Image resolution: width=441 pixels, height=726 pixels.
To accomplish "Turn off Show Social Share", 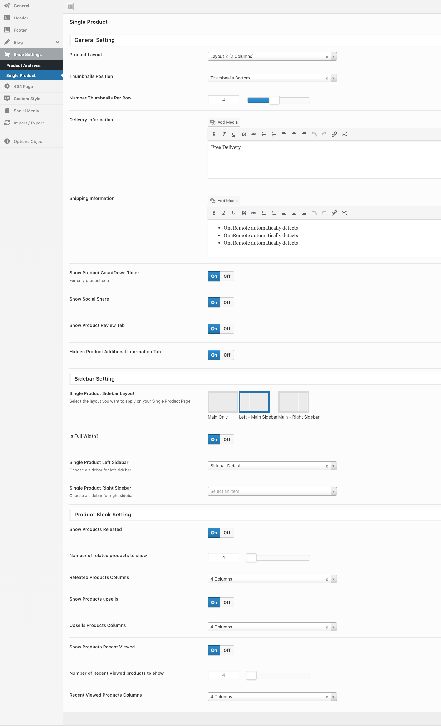I will click(227, 302).
